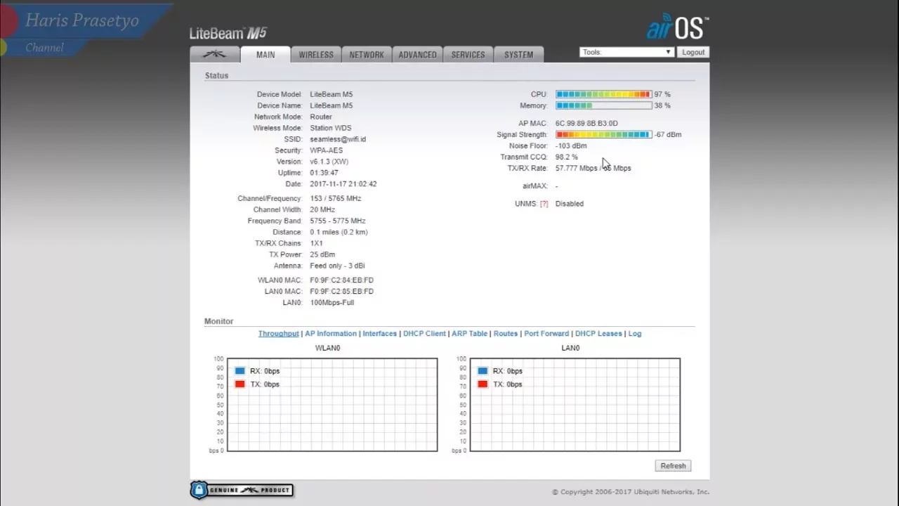Screen dimensions: 899x506
Task: Click the uptime value 01:39:47
Action: [324, 173]
